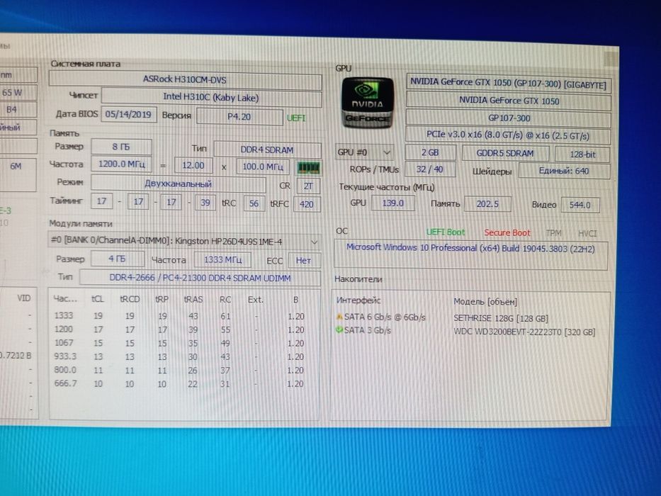This screenshot has width=661, height=496.
Task: Open the GPU #0 selector dropdown
Action: pos(365,152)
